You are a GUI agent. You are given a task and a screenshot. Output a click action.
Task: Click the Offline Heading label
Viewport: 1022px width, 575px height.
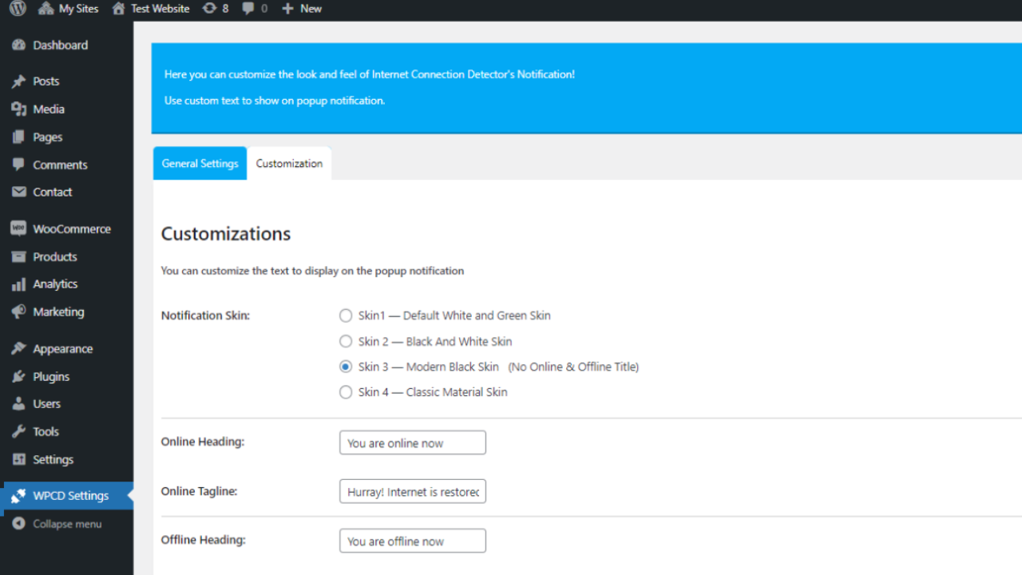(x=203, y=540)
